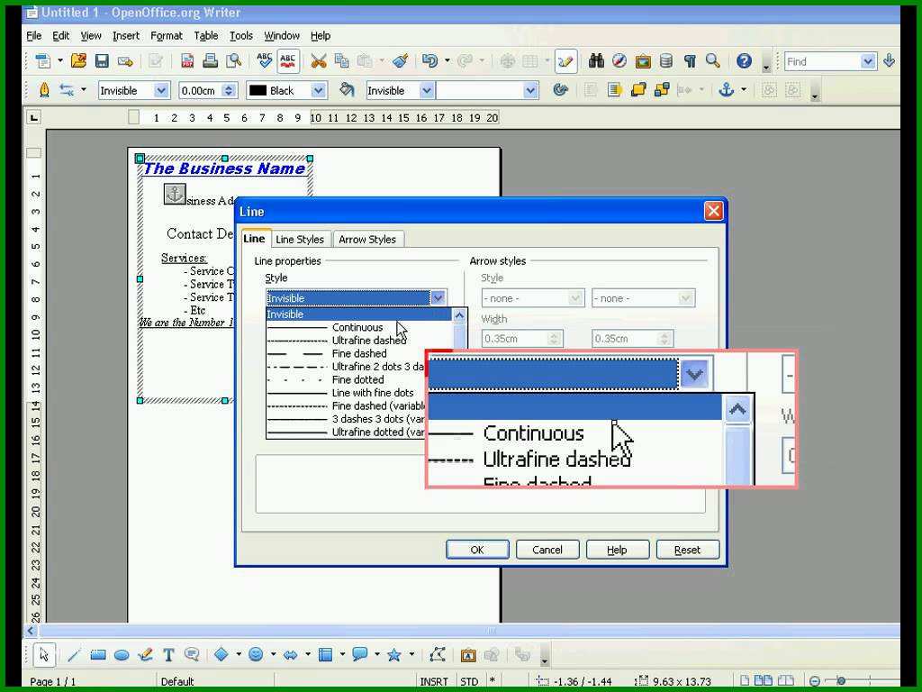
Task: Toggle INSRT insert mode in status bar
Action: (434, 681)
